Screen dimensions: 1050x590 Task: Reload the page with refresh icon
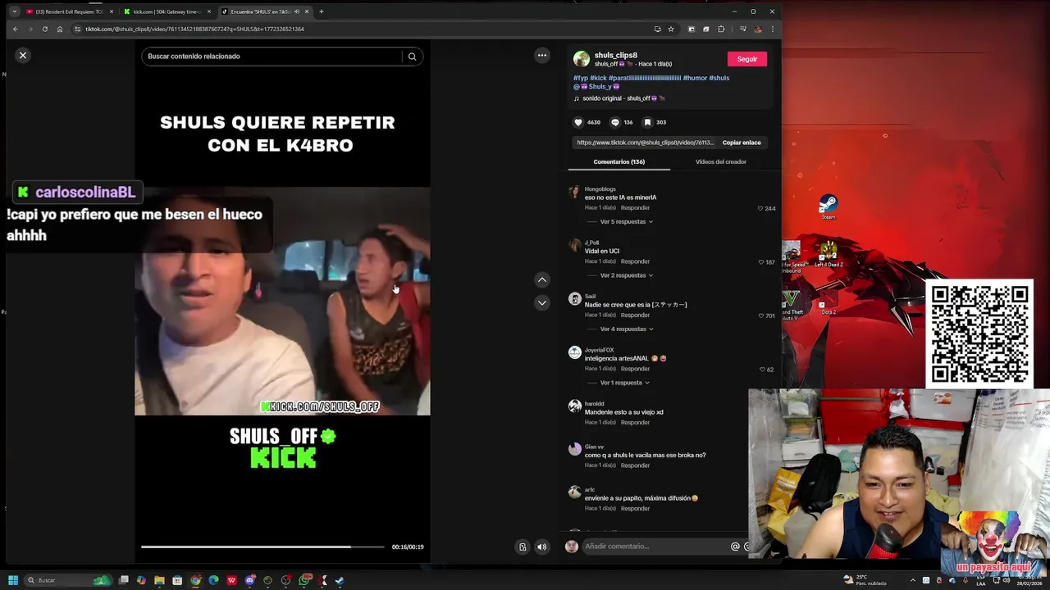[45, 29]
